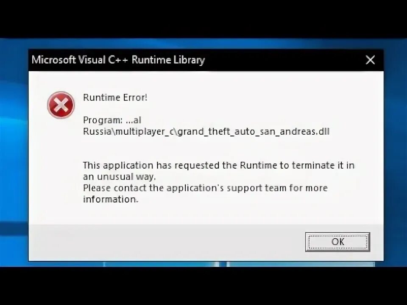Close the Runtime Library dialog
Image resolution: width=407 pixels, height=305 pixels.
click(x=370, y=60)
